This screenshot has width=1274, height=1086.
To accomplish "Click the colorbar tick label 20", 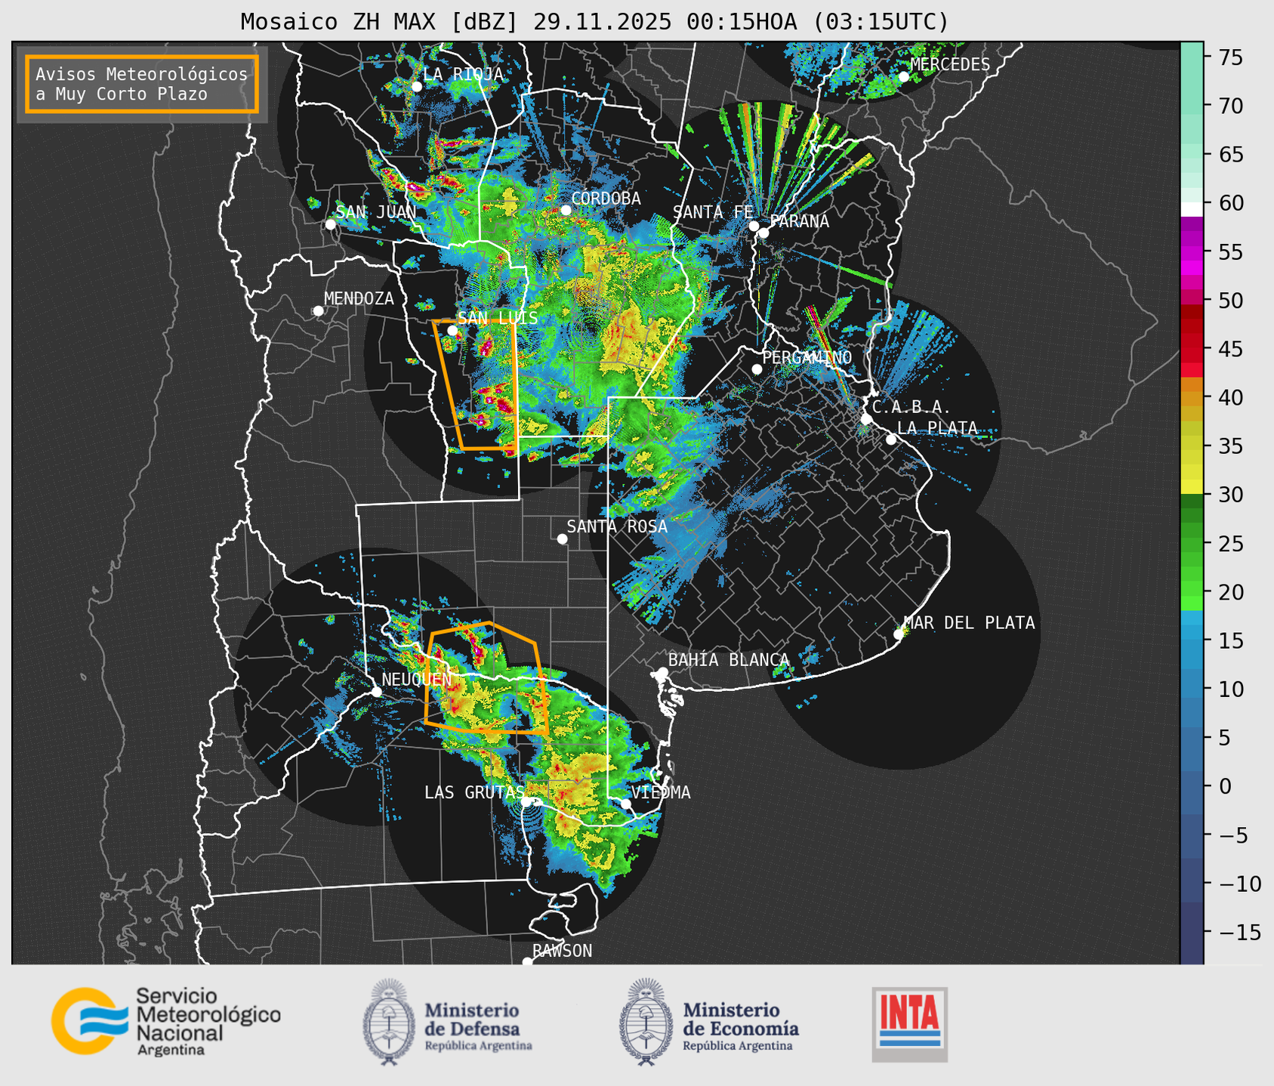I will tap(1230, 591).
